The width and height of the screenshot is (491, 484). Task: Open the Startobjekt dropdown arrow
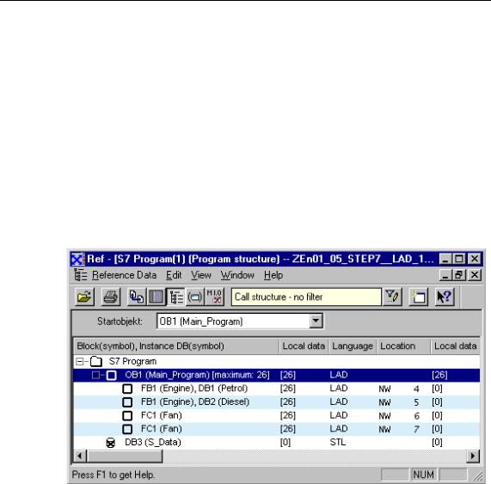coord(316,322)
